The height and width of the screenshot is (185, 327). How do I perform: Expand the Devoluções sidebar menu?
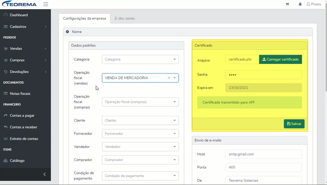coord(25,72)
